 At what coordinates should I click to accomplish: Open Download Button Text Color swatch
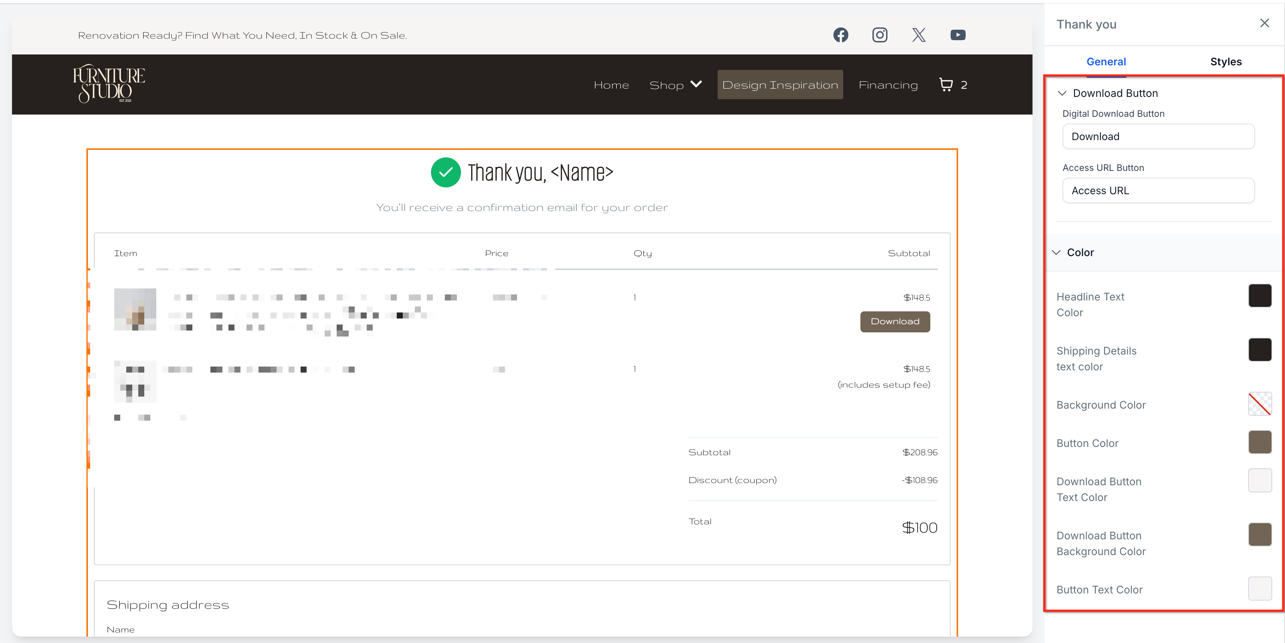(x=1259, y=480)
